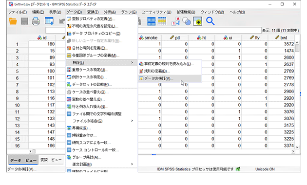
Task: Expand the 検証(L) submenu
Action: click(x=101, y=63)
